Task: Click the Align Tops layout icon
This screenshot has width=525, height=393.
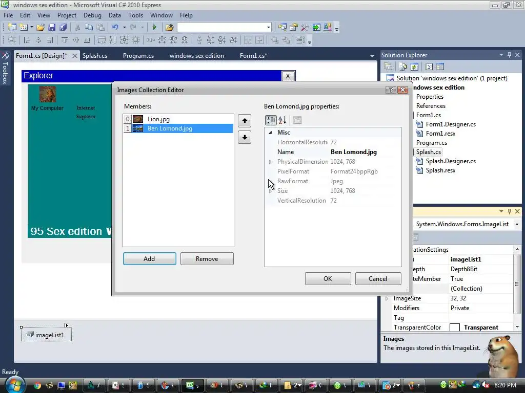Action: click(x=64, y=40)
